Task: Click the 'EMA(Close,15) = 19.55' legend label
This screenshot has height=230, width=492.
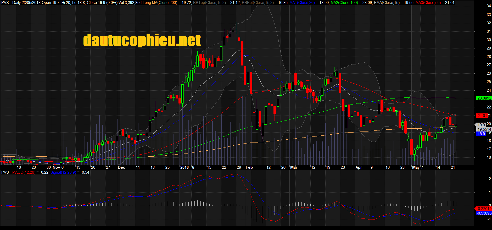Action: click(394, 3)
